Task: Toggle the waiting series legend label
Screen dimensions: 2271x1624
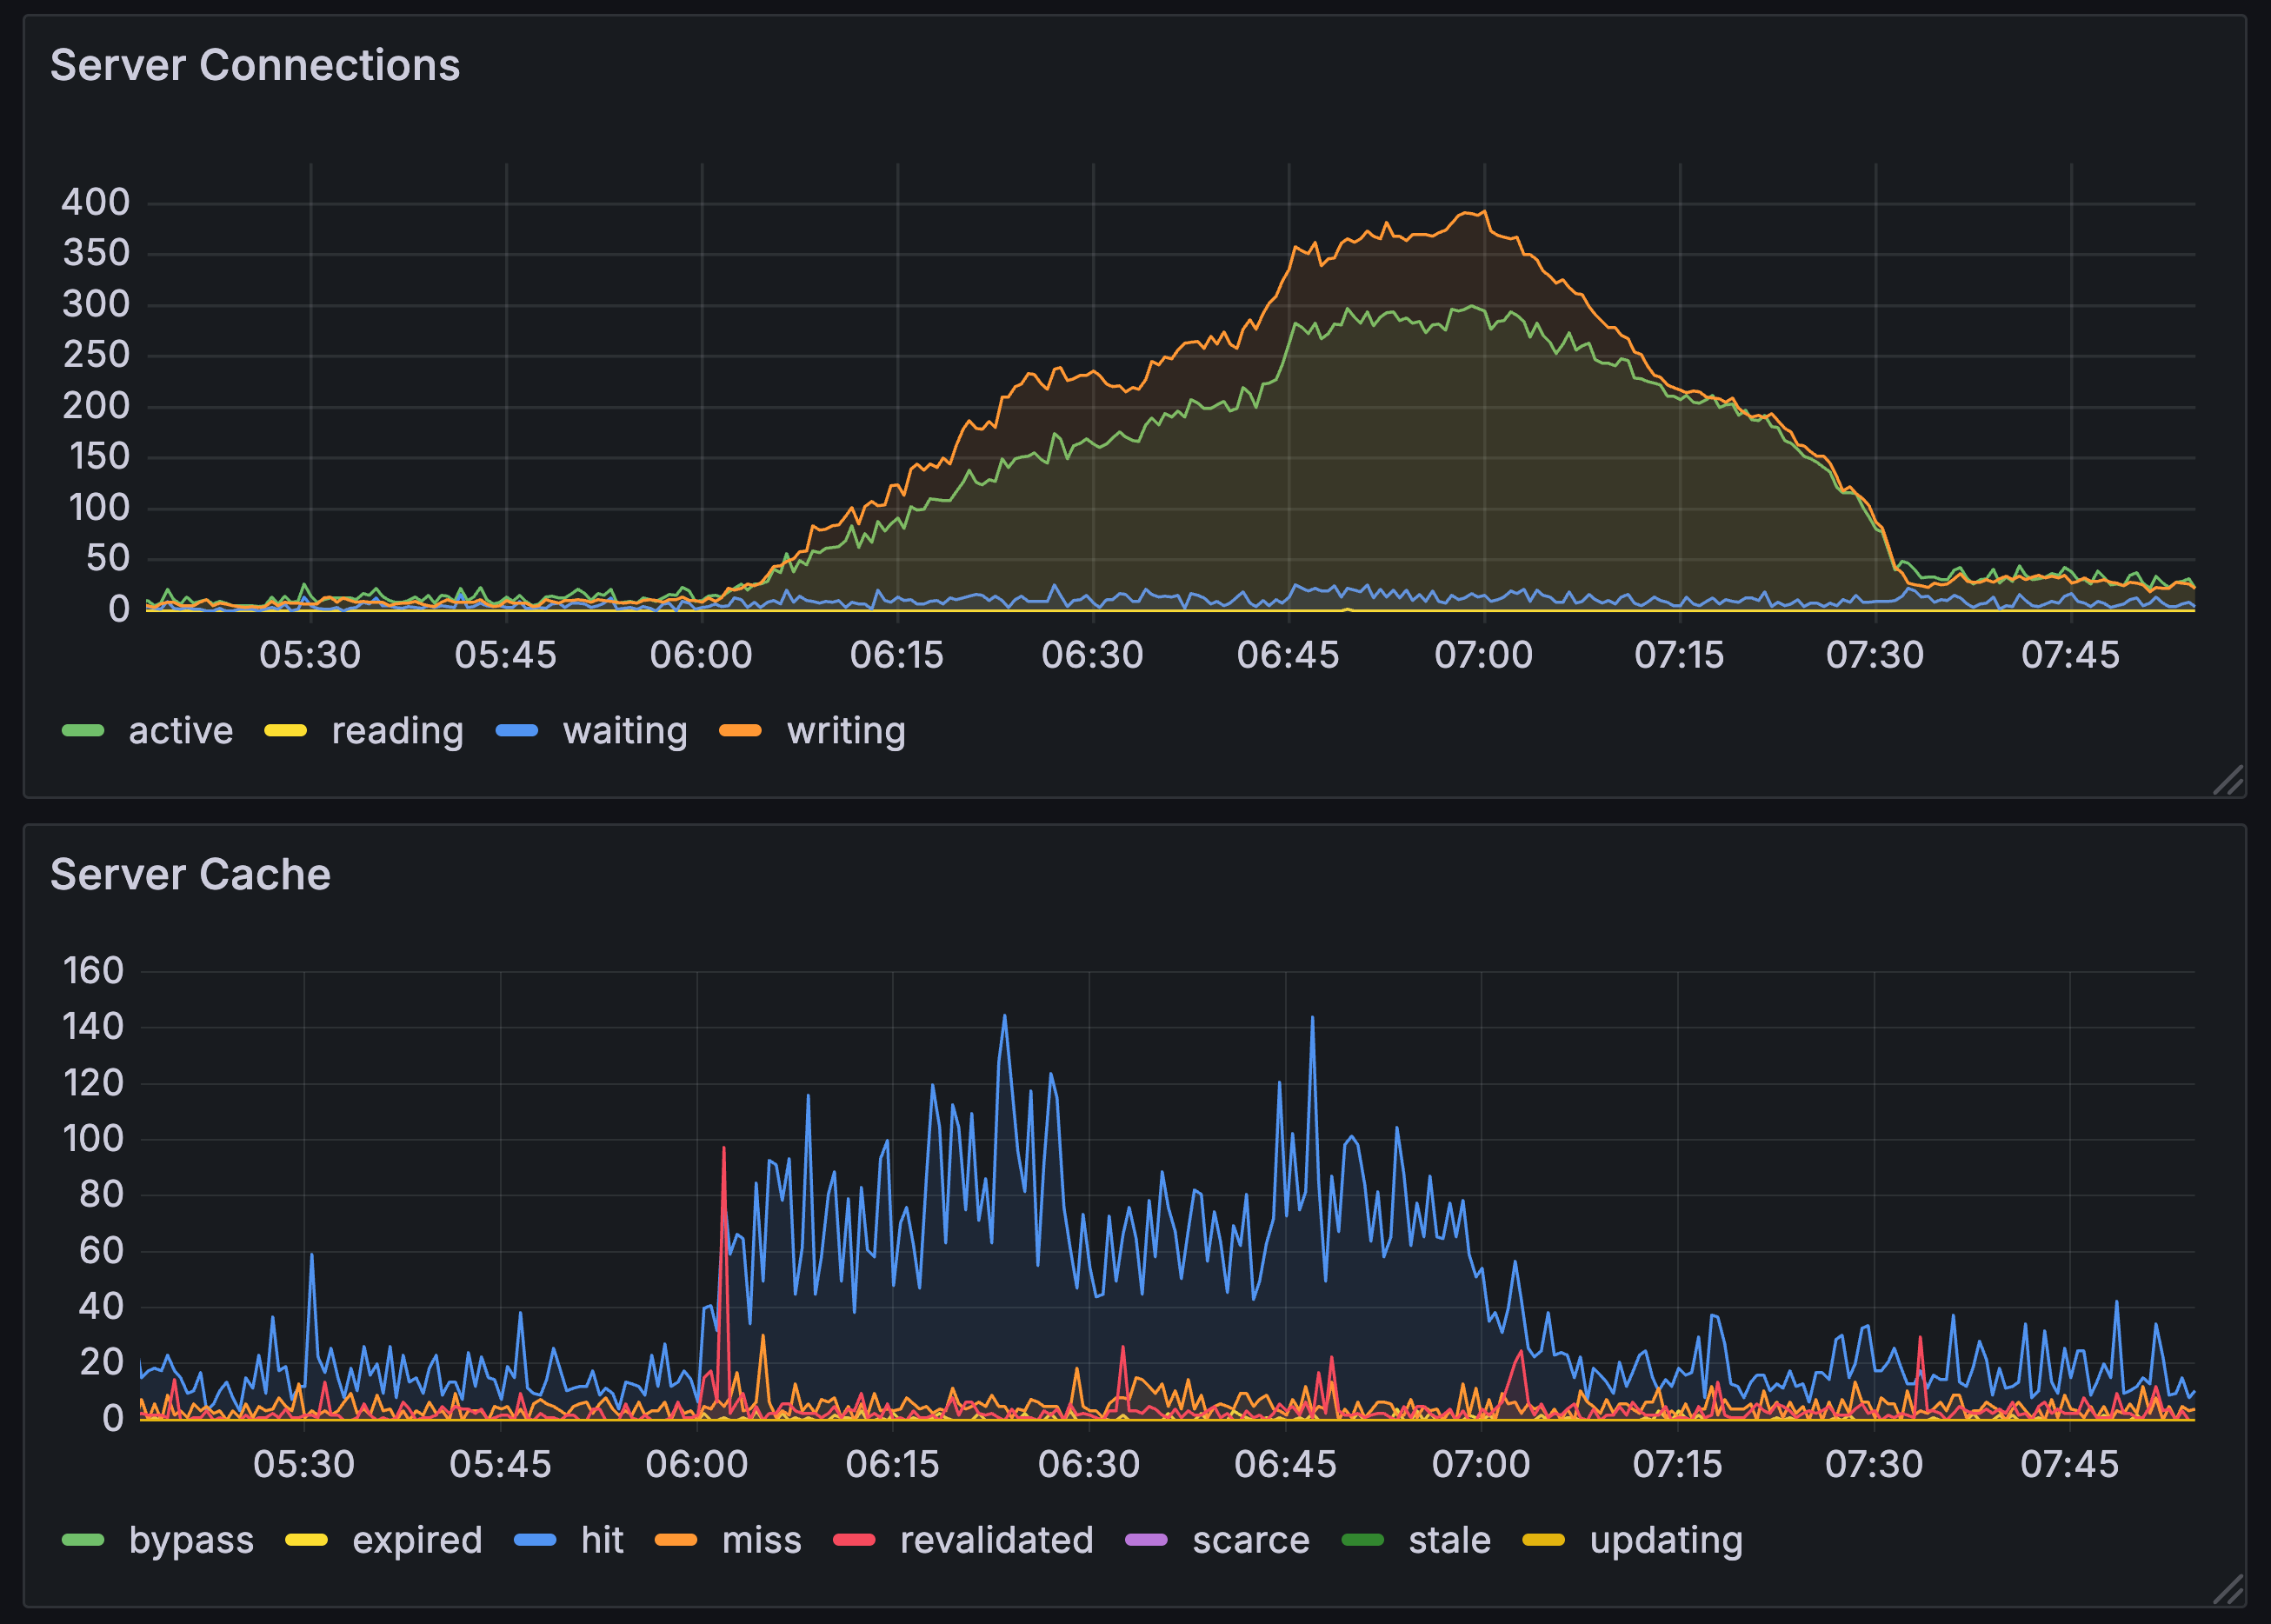Action: click(625, 731)
